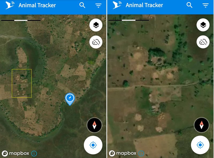214x158 pixels.
Task: Reset north with compass on left map
Action: (94, 125)
